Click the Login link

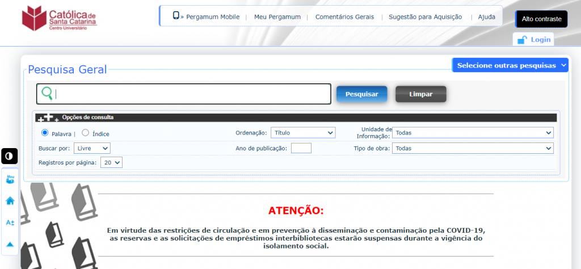coord(534,40)
